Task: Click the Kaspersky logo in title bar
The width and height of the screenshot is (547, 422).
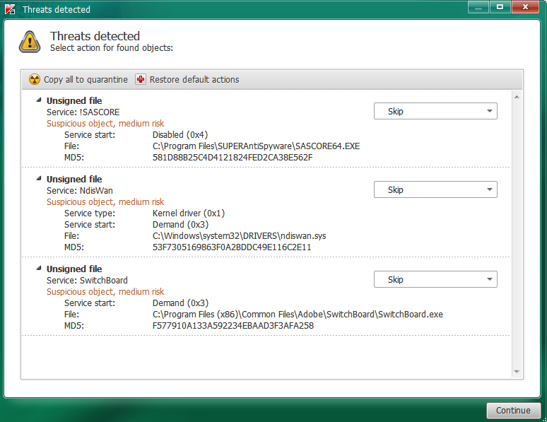Action: (10, 9)
